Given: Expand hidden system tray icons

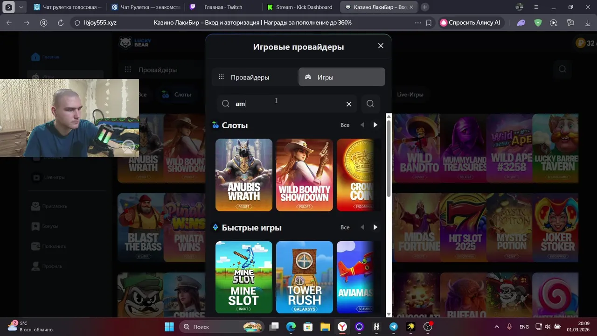Looking at the screenshot, I should click(x=497, y=327).
